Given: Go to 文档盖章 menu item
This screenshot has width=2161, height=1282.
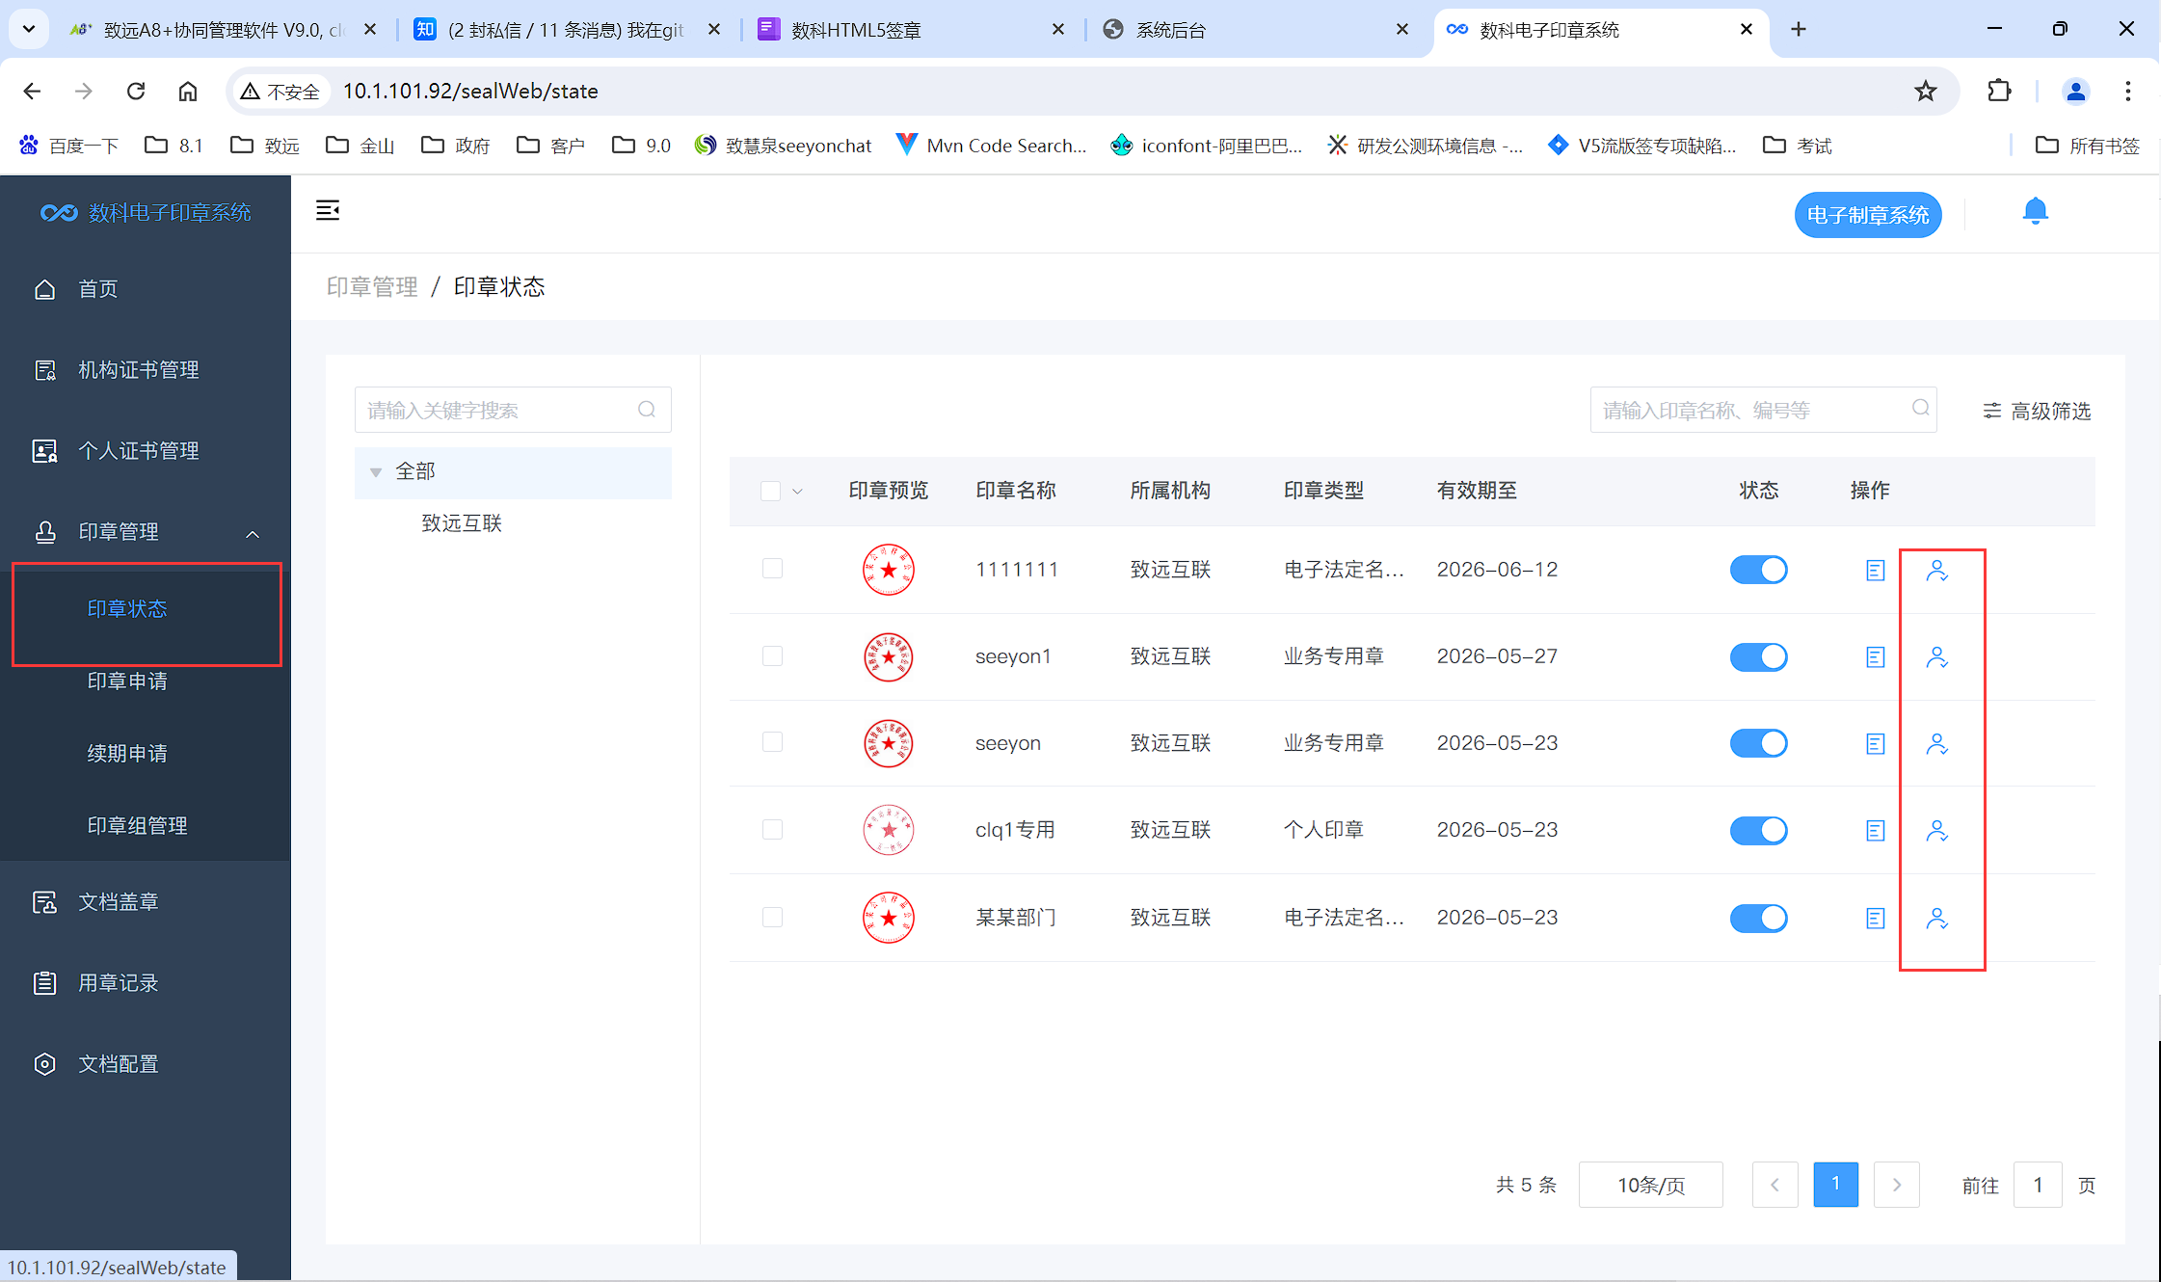Looking at the screenshot, I should point(118,902).
